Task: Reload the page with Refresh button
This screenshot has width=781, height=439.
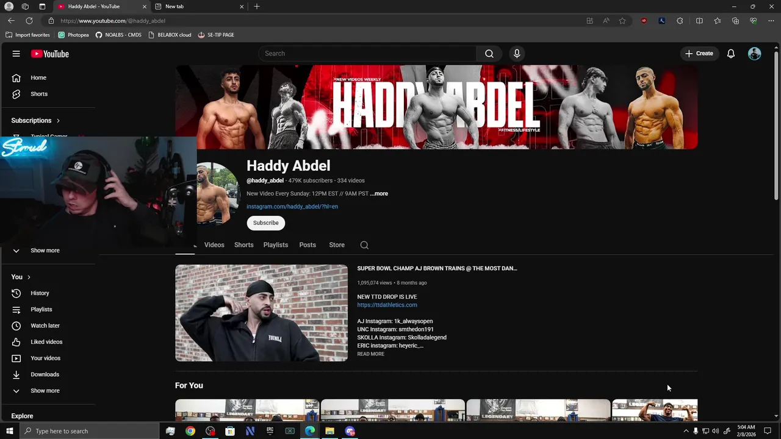Action: [x=29, y=21]
